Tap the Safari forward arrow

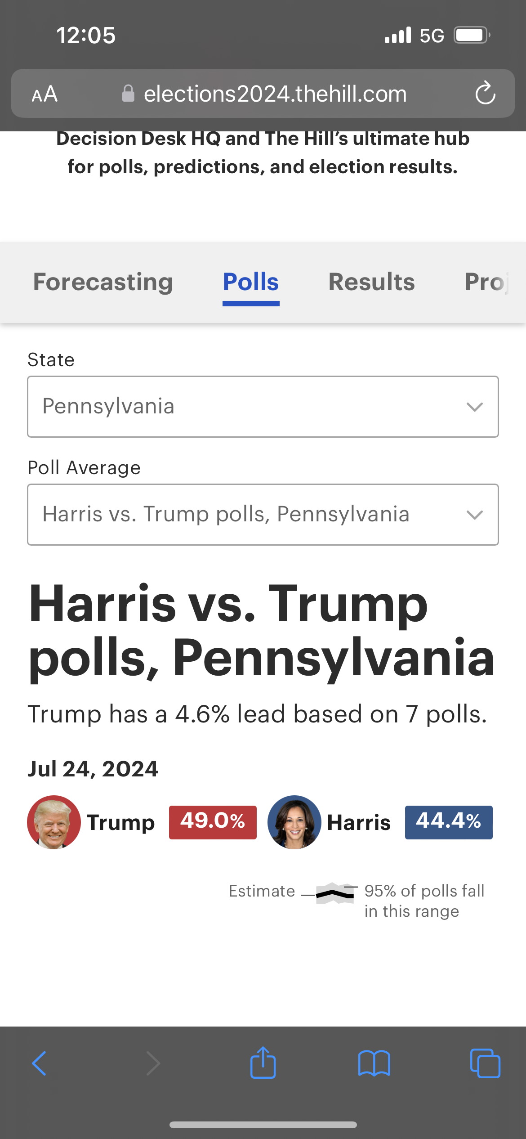pyautogui.click(x=153, y=1063)
